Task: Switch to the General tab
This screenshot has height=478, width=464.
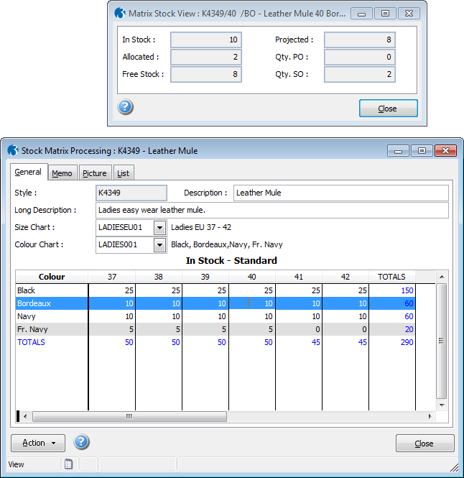Action: point(28,172)
